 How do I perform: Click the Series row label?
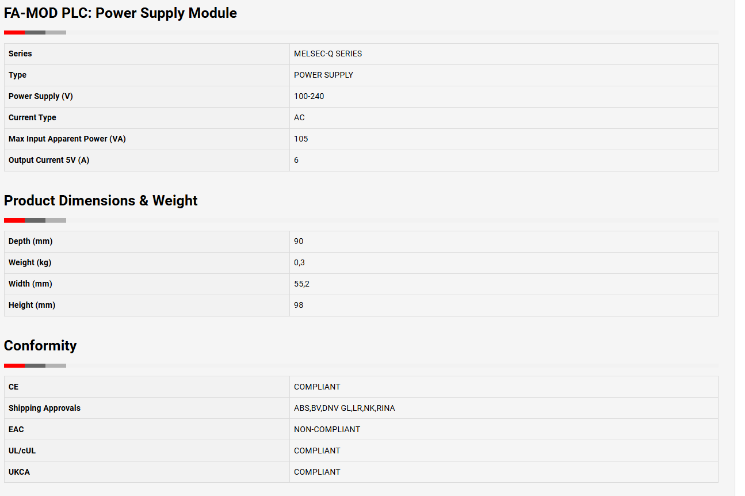pos(20,54)
